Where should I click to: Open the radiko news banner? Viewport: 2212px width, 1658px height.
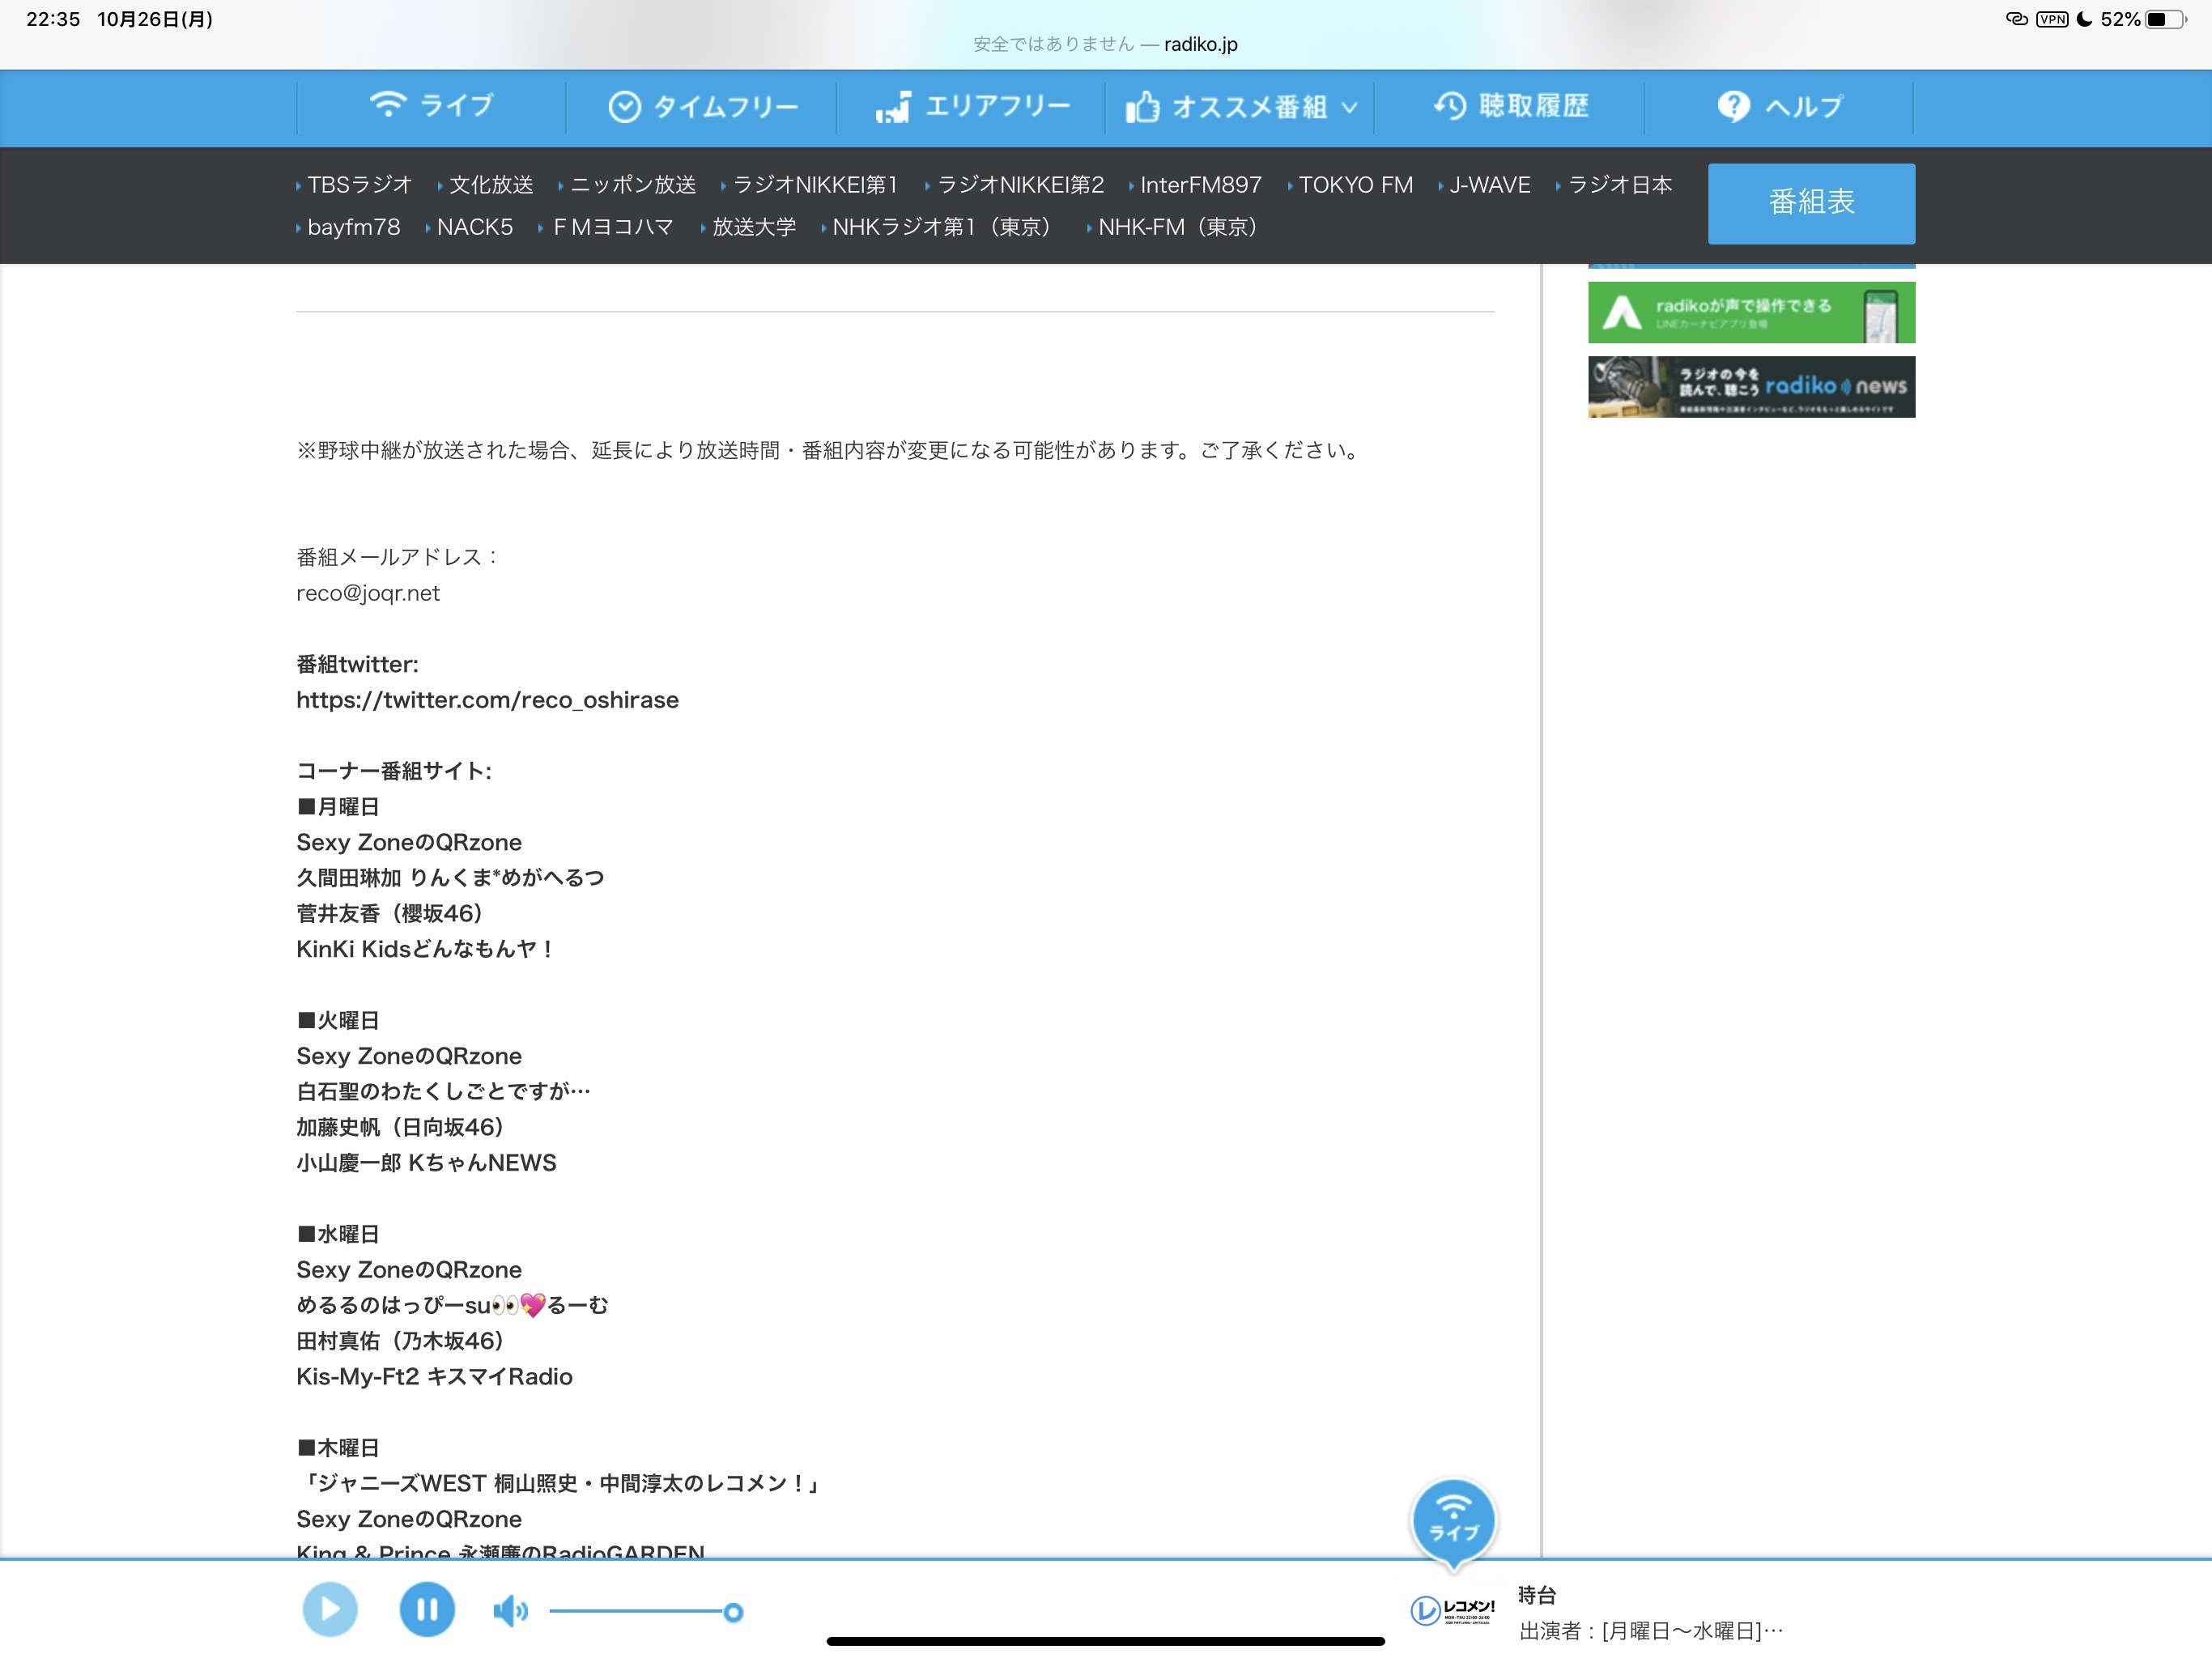click(1751, 387)
